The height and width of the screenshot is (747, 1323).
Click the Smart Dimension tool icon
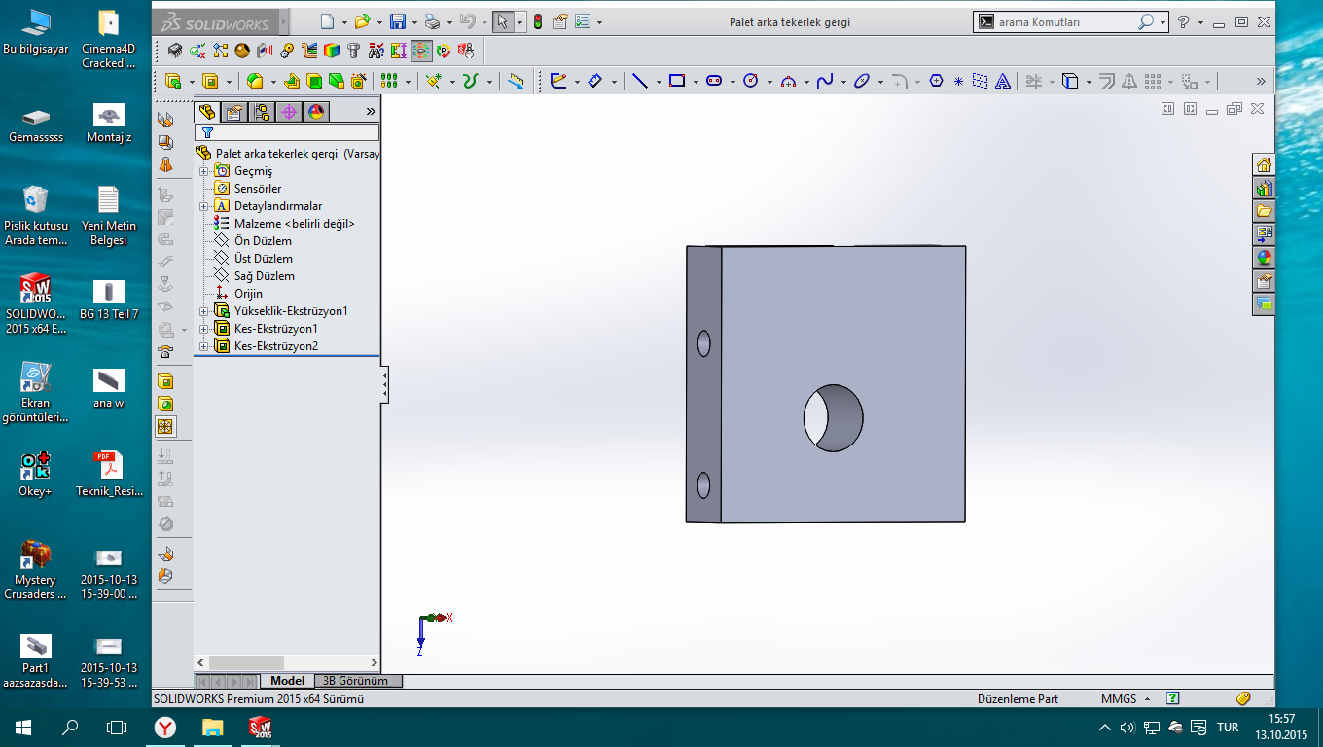coord(594,82)
